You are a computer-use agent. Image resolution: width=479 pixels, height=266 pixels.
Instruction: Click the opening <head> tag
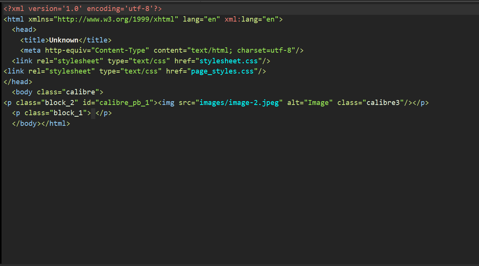click(24, 30)
